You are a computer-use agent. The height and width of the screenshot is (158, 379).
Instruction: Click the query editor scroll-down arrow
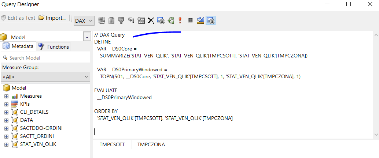[376, 134]
